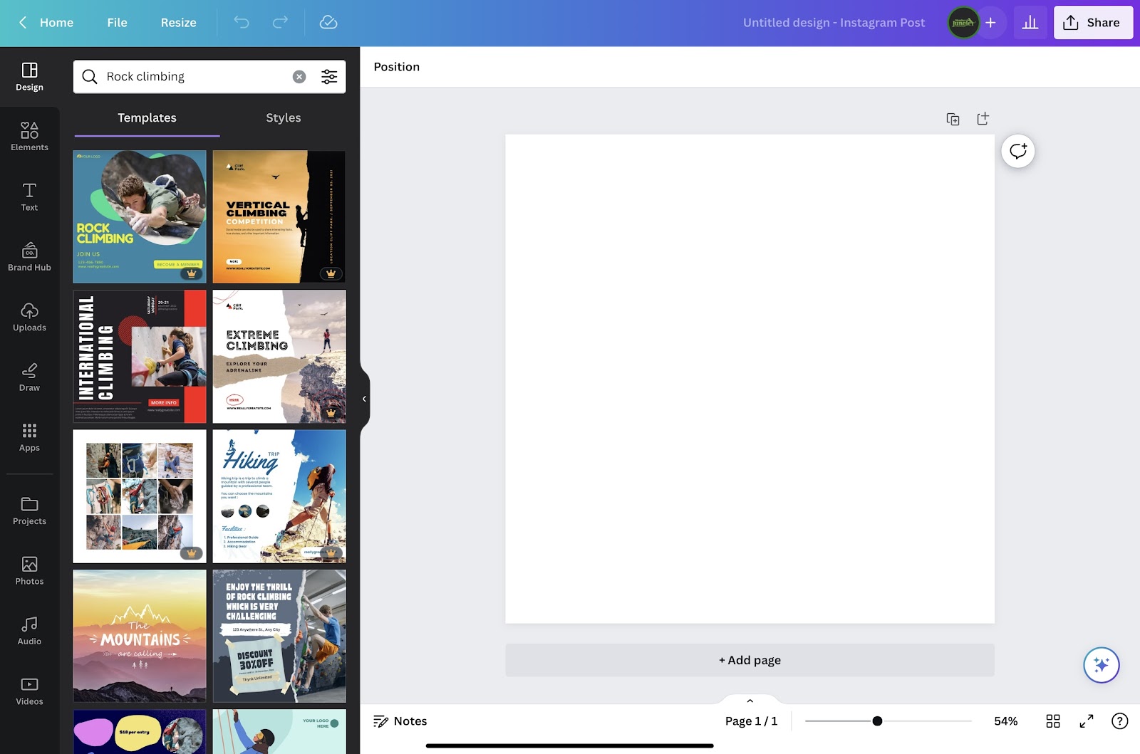Click the Share button
The width and height of the screenshot is (1140, 754).
(1094, 23)
